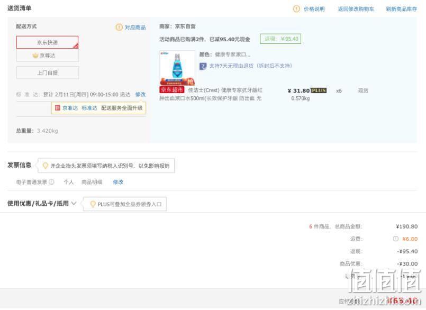Select 上门自提 pickup option
Image resolution: width=426 pixels, height=310 pixels.
point(47,73)
